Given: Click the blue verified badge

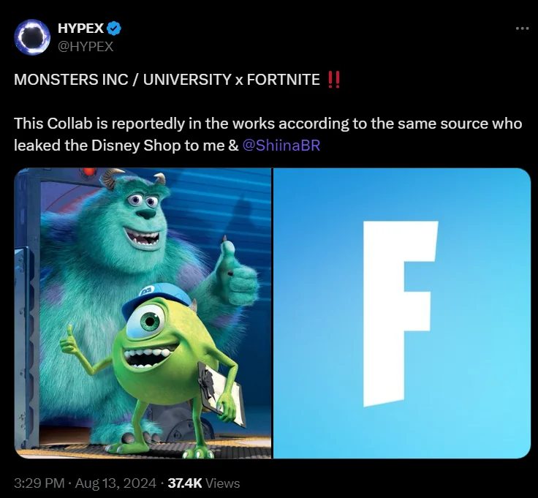Looking at the screenshot, I should (114, 28).
